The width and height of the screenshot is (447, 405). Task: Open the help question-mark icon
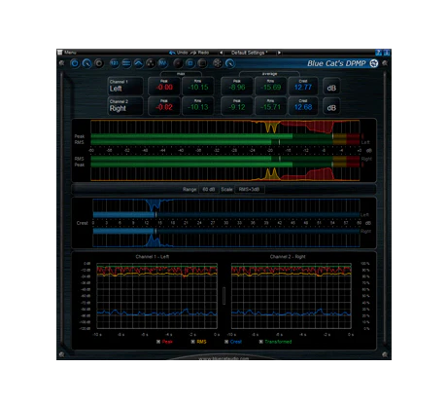click(378, 53)
